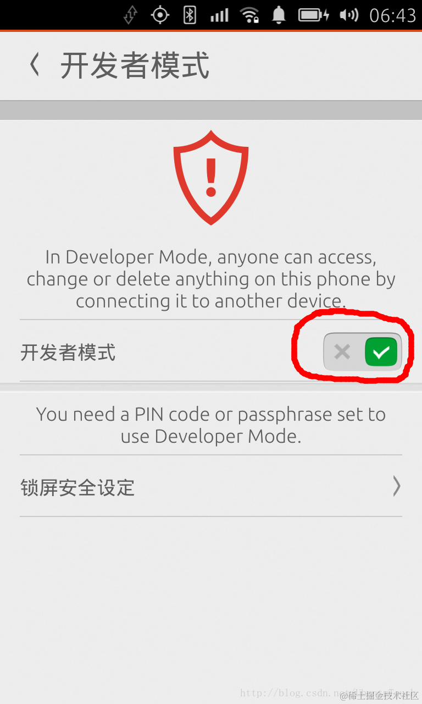This screenshot has height=704, width=422.
Task: Tap the Bluetooth status icon
Action: [x=190, y=15]
